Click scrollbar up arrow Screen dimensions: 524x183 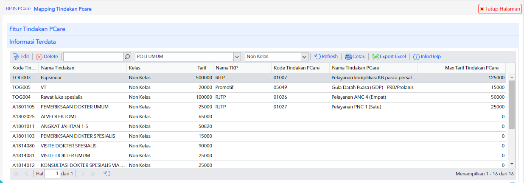click(512, 77)
